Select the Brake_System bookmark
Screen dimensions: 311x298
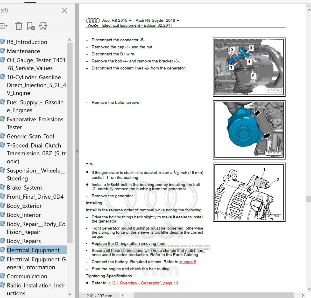[24, 188]
